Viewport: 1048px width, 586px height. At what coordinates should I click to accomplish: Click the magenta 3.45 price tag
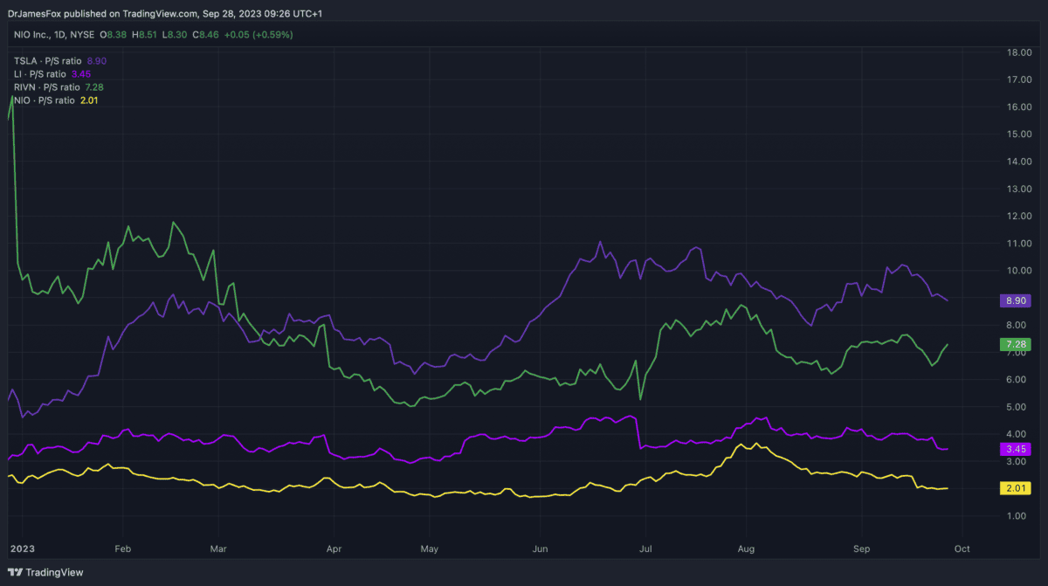[x=1014, y=449]
